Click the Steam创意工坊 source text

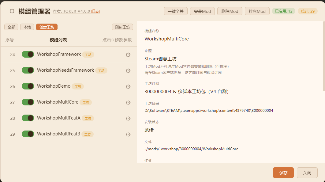tap(160, 59)
